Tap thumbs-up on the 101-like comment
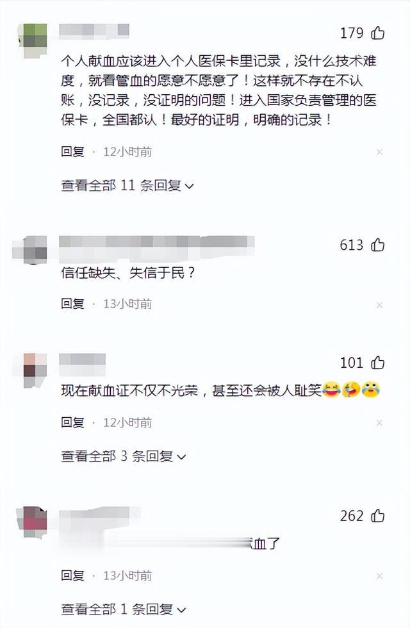 (377, 363)
